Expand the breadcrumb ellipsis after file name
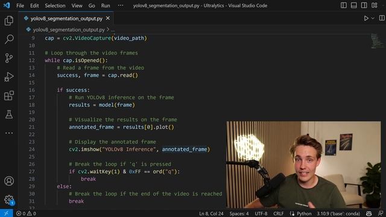This screenshot has height=217, width=386. point(113,30)
